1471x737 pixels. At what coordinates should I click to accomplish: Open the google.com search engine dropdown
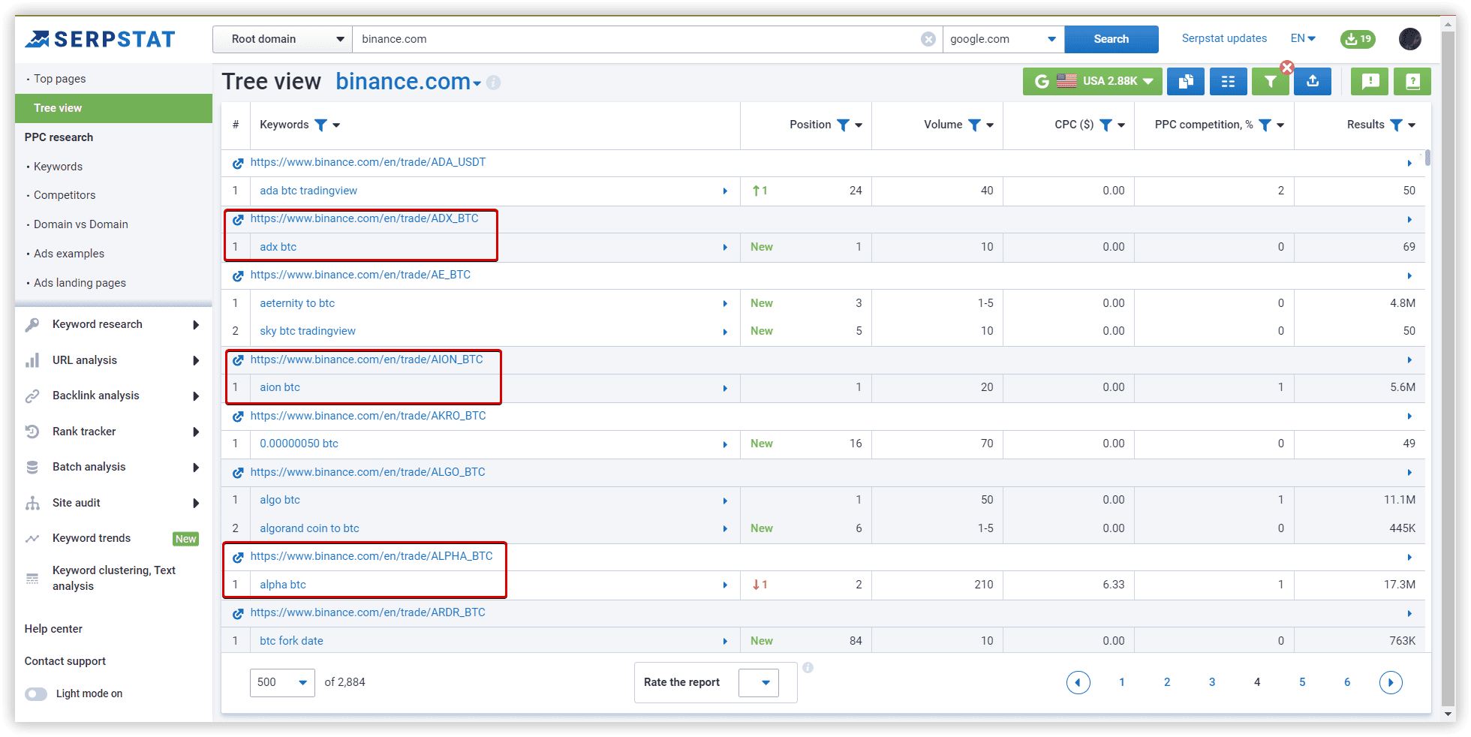tap(1003, 39)
